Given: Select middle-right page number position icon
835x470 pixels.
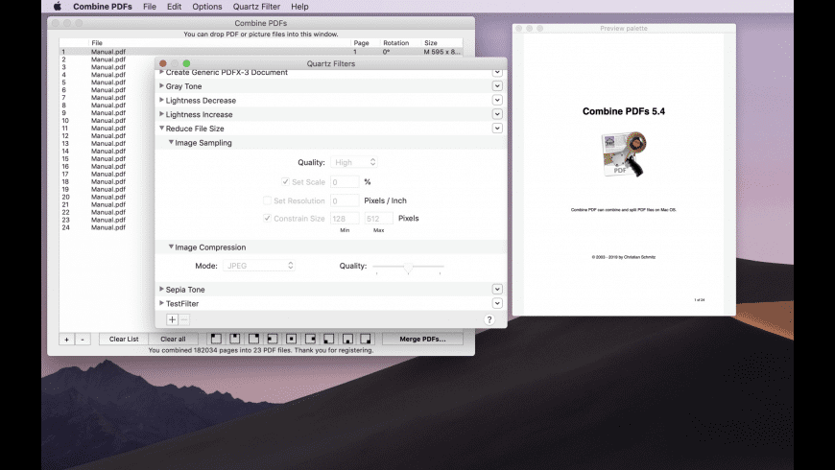Looking at the screenshot, I should pyautogui.click(x=310, y=339).
